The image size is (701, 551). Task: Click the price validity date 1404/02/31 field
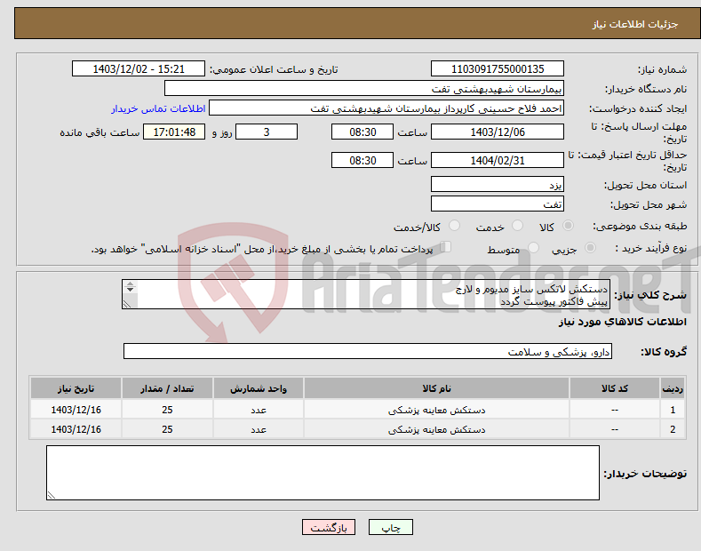pyautogui.click(x=498, y=160)
